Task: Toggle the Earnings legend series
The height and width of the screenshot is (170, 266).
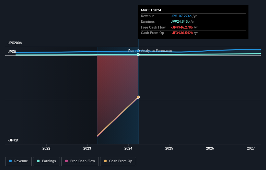Action: (46, 161)
